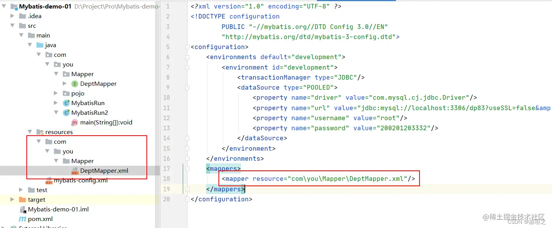552x228 pixels.
Task: Fold the mappers tag at line 17
Action: point(187,169)
